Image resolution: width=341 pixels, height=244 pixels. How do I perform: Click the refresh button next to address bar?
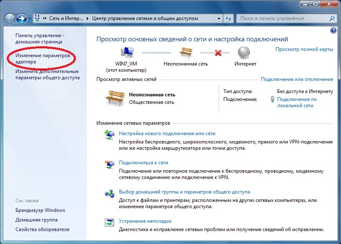pos(228,19)
